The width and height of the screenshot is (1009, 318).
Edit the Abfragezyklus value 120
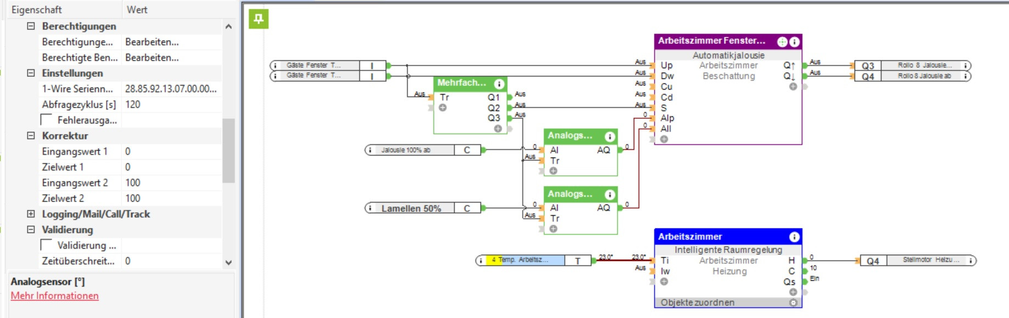tap(171, 104)
